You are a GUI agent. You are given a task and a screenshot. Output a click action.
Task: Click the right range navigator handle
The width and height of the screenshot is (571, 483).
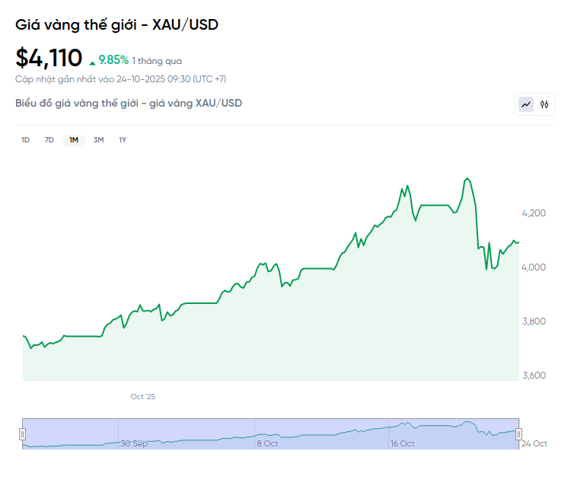519,433
